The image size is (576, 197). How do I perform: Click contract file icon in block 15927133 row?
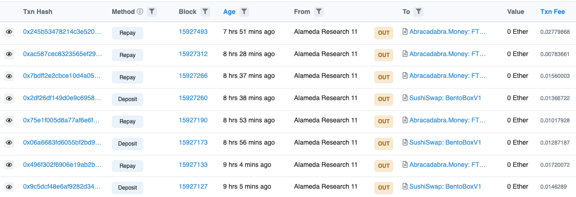point(405,165)
